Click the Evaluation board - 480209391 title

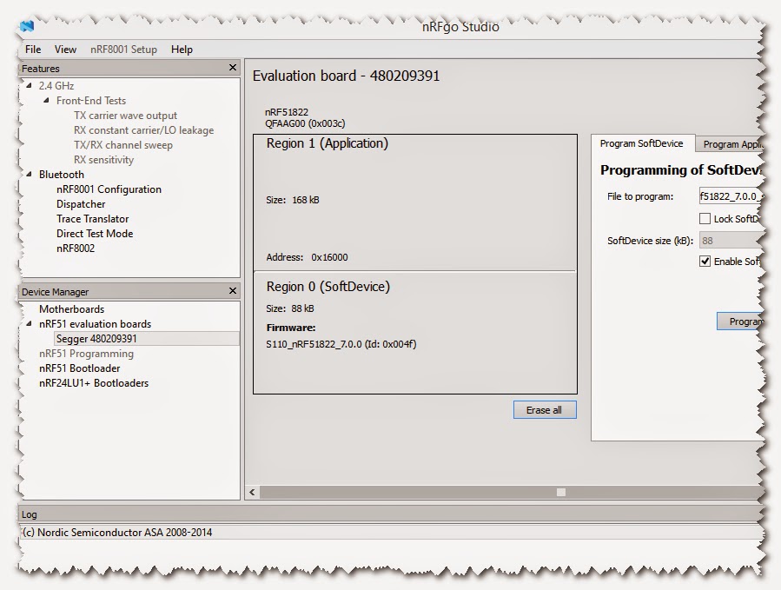click(346, 76)
